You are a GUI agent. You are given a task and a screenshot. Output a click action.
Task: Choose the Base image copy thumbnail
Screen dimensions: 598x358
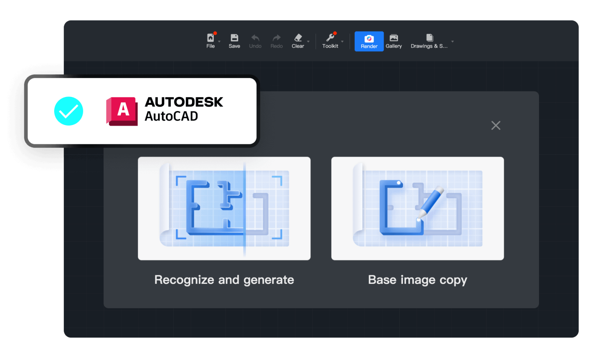pos(417,208)
